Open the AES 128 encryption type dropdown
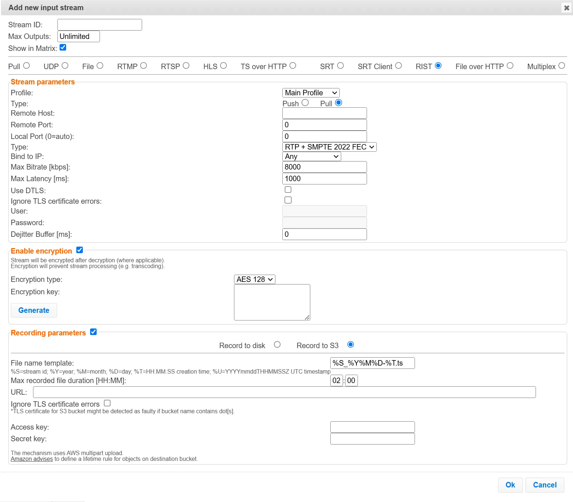Viewport: 573px width, 502px height. click(255, 279)
